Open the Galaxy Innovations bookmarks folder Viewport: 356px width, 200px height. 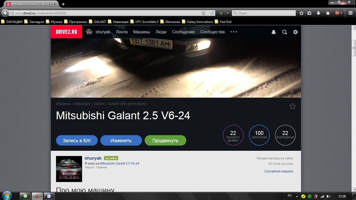point(198,22)
